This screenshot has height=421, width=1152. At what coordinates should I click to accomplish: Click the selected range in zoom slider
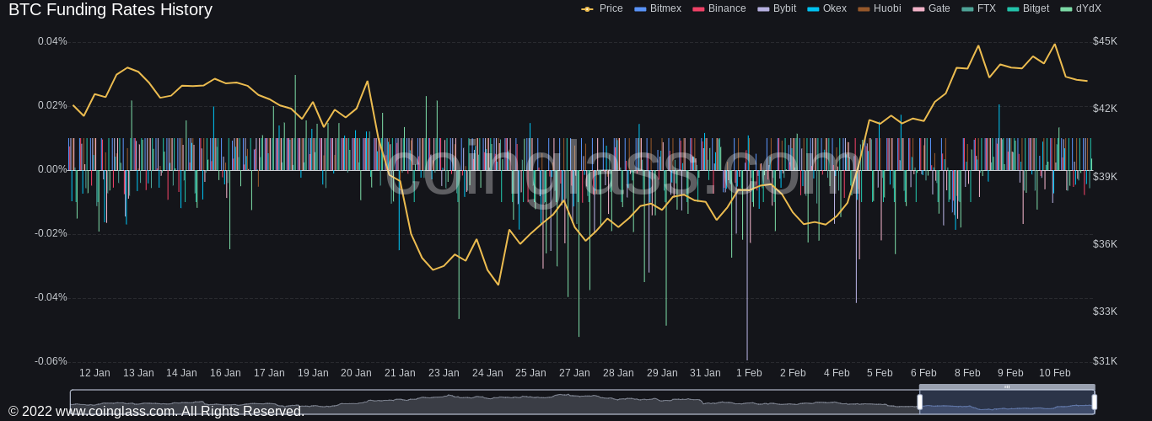[x=1006, y=403]
